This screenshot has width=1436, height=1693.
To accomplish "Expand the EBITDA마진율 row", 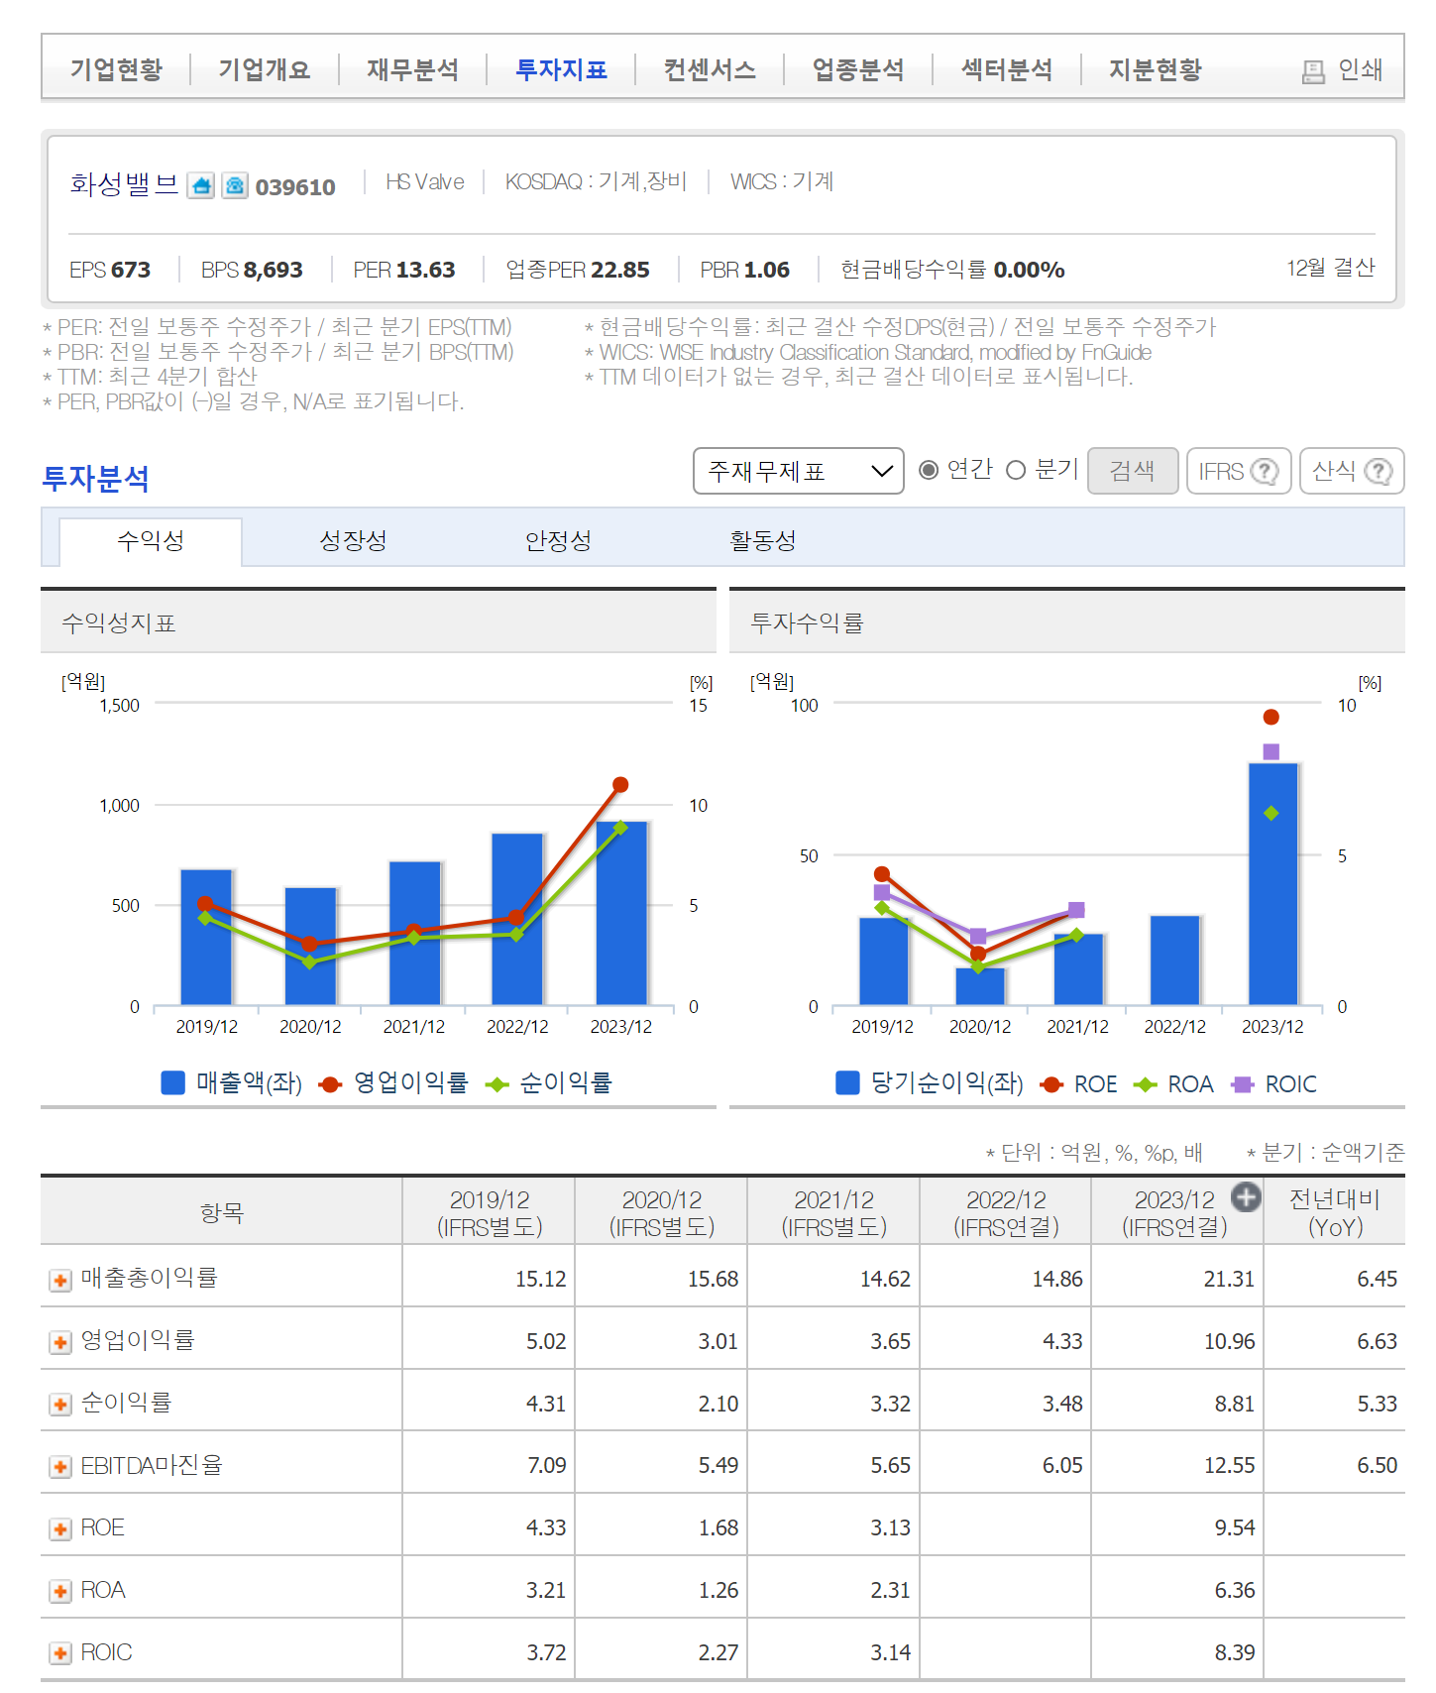I will (x=60, y=1467).
